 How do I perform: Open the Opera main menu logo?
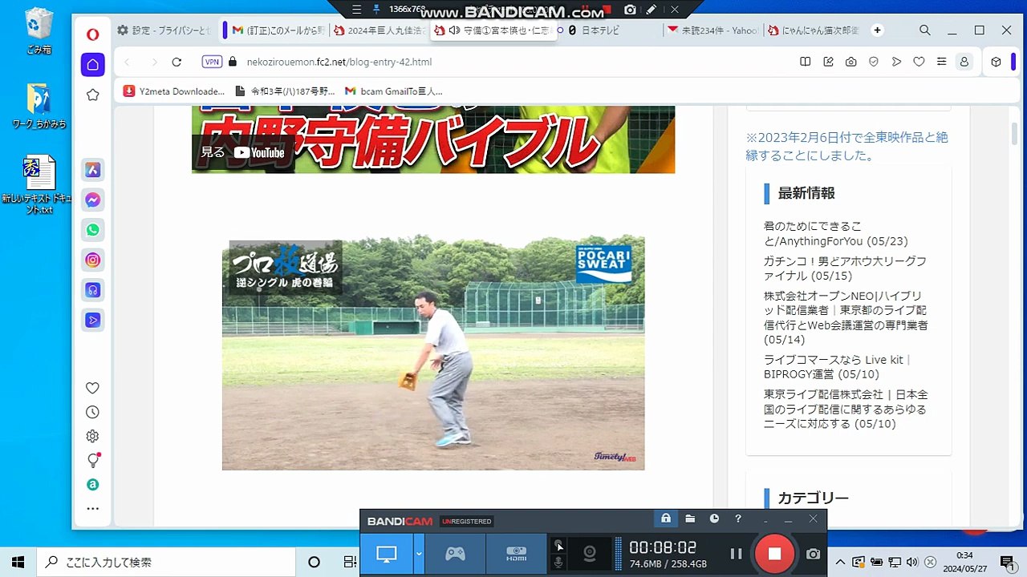[x=92, y=34]
